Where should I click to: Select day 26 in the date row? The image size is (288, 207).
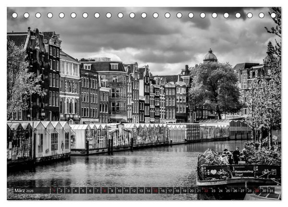coord(235,191)
